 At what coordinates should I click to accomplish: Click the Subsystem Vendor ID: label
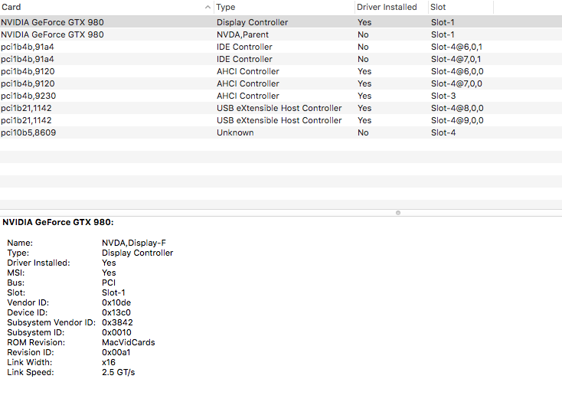[x=51, y=322]
